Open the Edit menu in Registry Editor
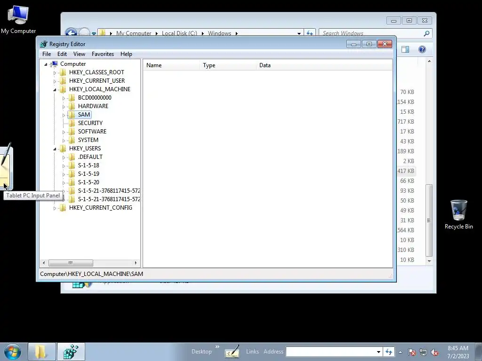The height and width of the screenshot is (361, 482). point(62,54)
